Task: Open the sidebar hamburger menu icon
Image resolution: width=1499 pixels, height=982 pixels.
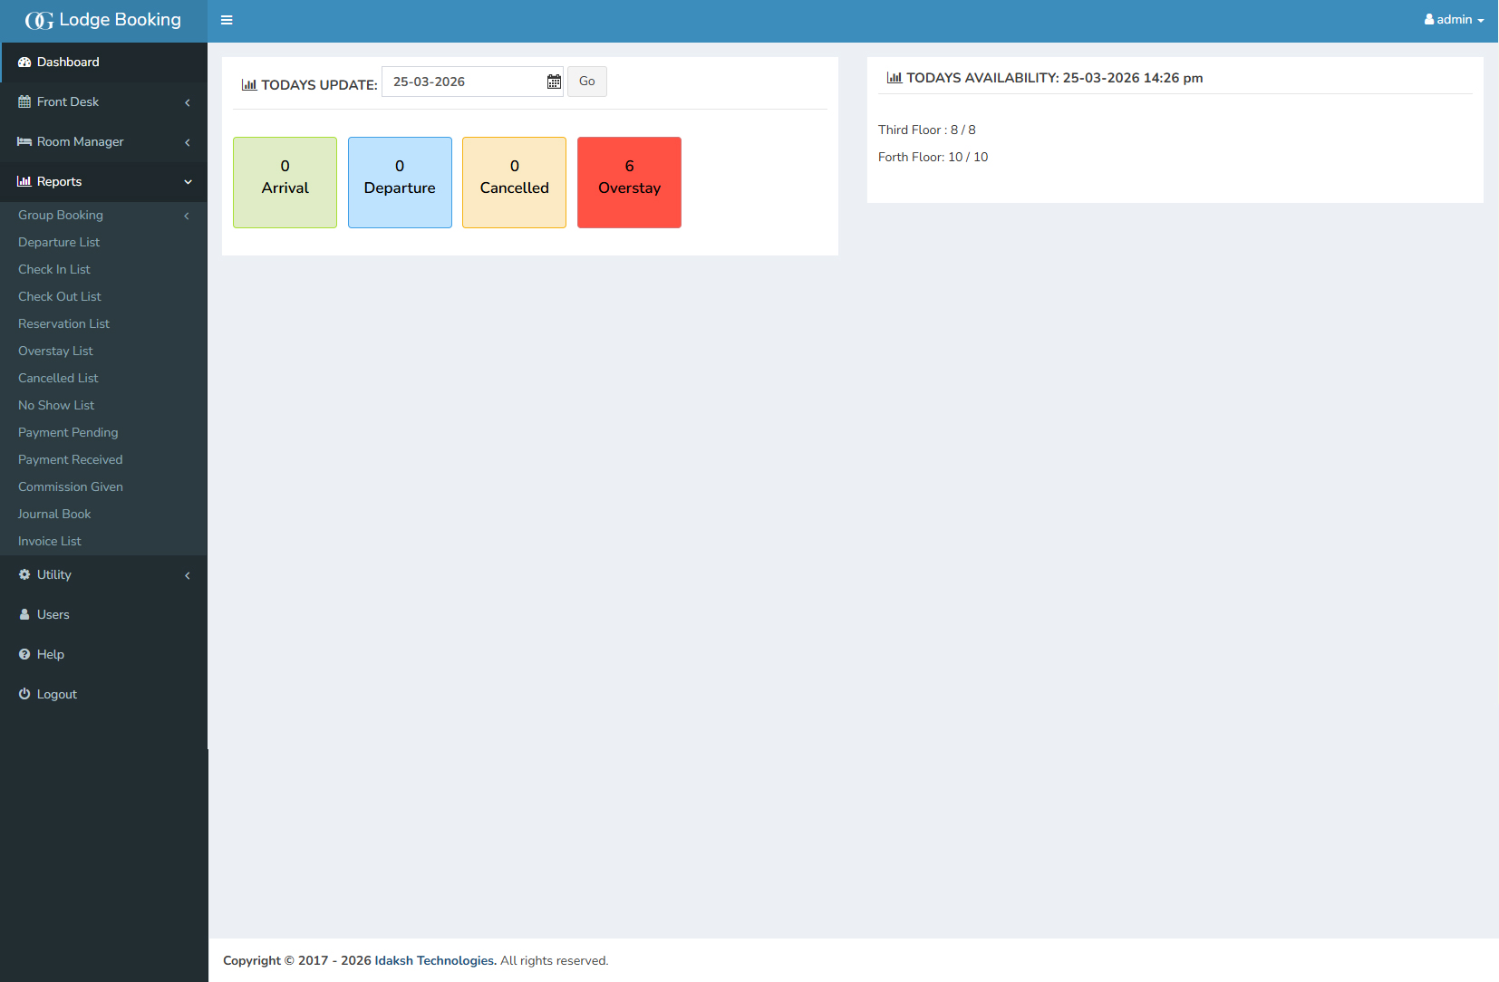Action: tap(227, 20)
